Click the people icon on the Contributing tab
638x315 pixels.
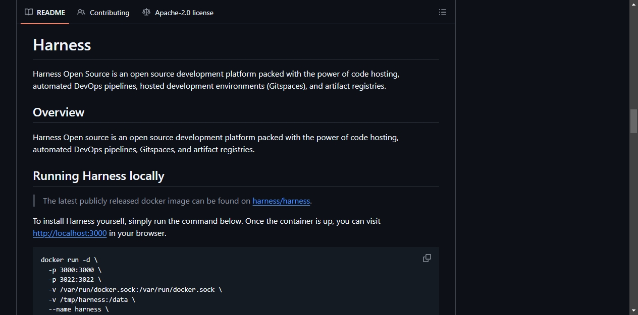[81, 12]
